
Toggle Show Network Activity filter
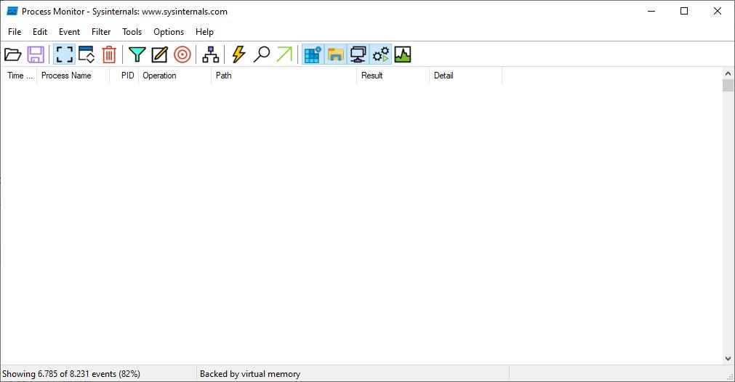click(x=358, y=54)
